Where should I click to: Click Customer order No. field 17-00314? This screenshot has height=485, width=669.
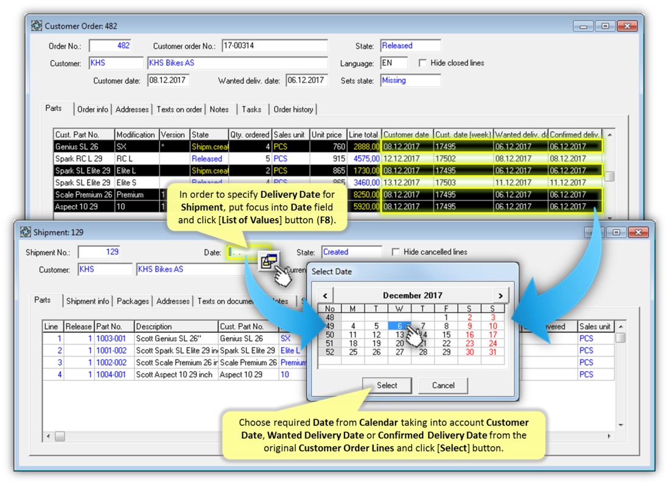[x=275, y=46]
